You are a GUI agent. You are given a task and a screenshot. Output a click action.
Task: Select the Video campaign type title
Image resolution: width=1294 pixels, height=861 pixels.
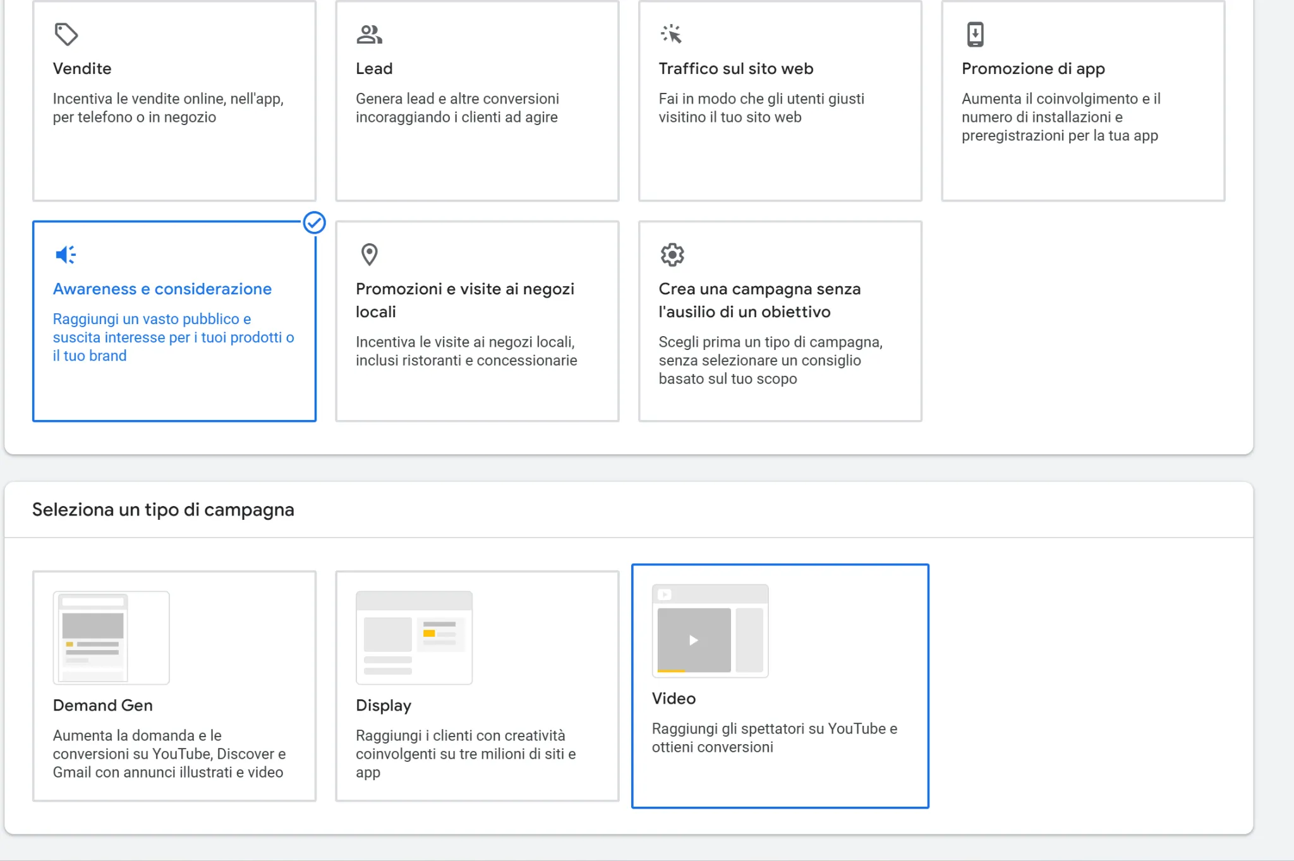pos(674,698)
